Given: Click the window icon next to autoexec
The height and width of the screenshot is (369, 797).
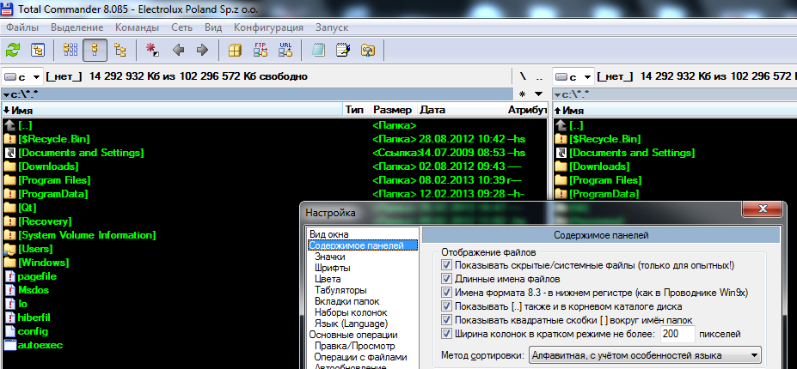Looking at the screenshot, I should pos(9,345).
